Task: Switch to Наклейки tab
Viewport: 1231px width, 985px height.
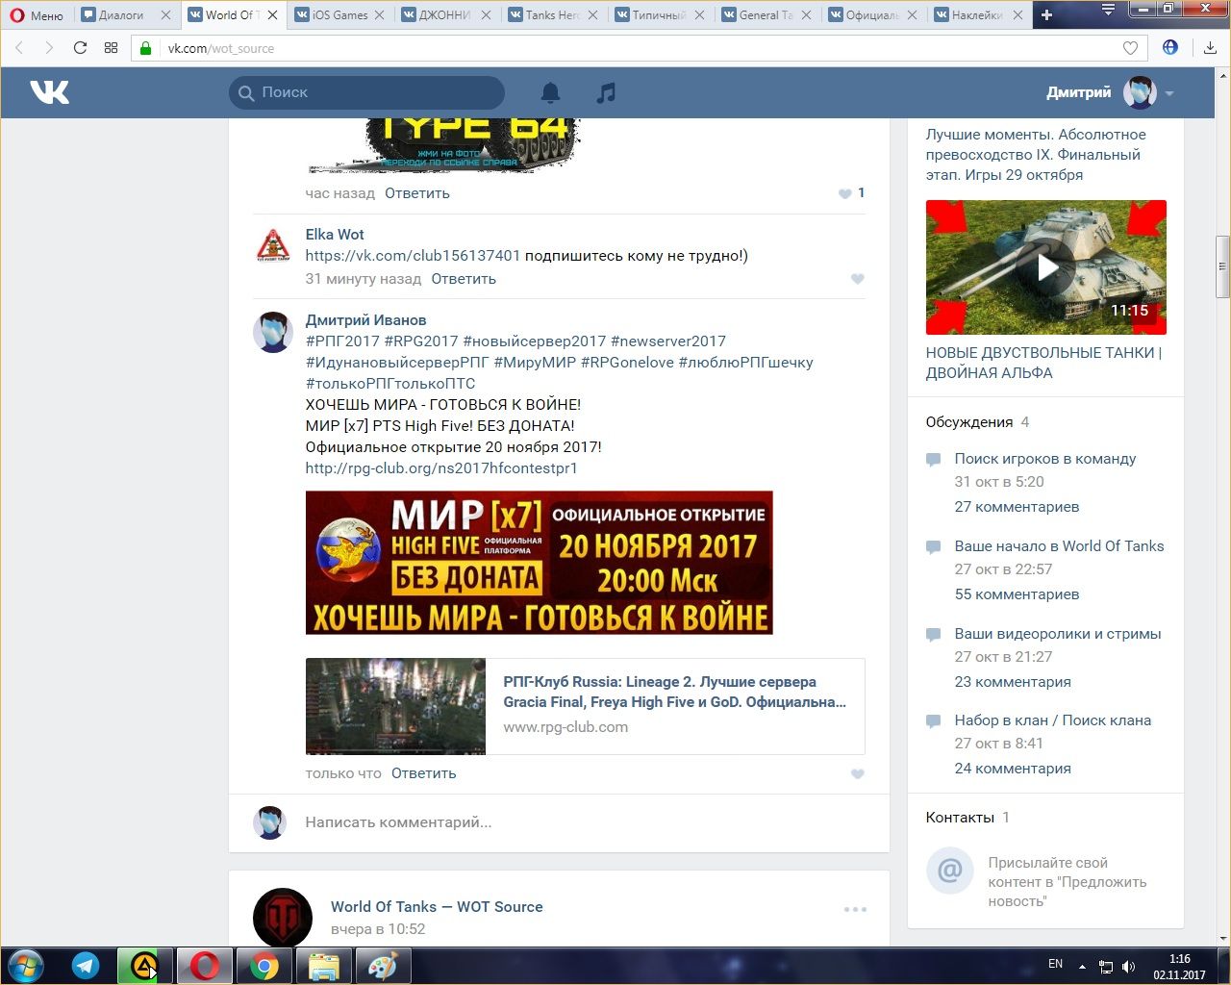Action: (977, 15)
